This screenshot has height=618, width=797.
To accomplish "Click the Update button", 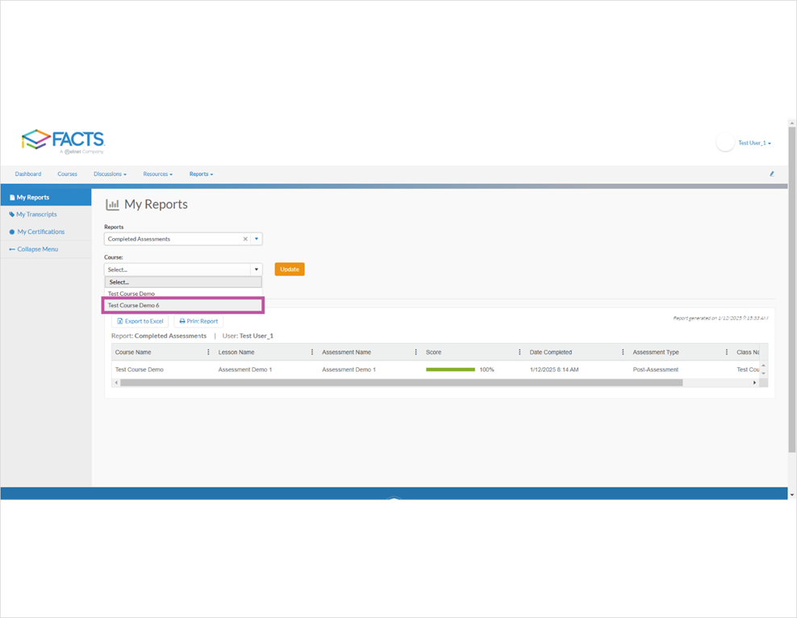I will click(x=290, y=269).
